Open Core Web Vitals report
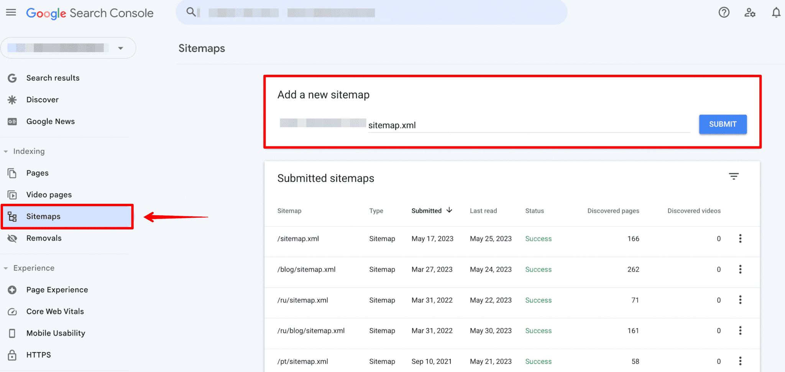Image resolution: width=785 pixels, height=372 pixels. pyautogui.click(x=55, y=312)
